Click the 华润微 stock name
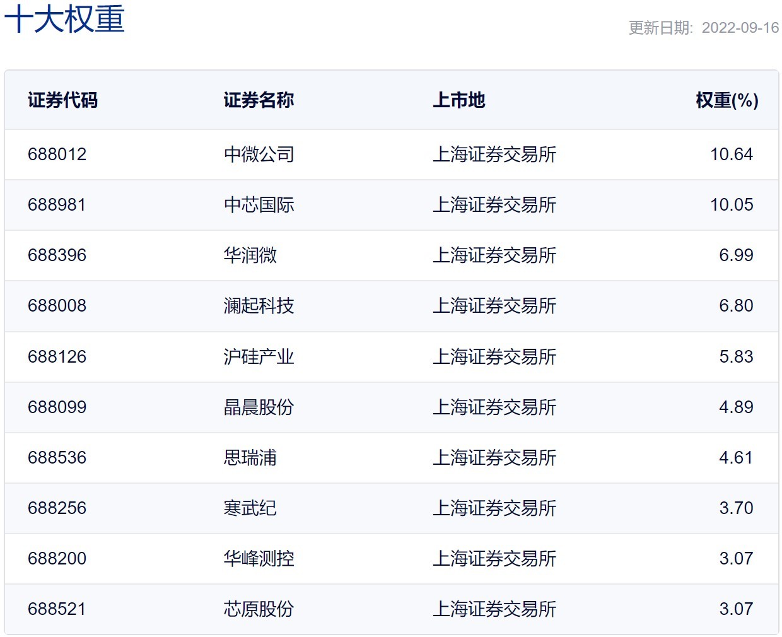This screenshot has width=782, height=637. tap(250, 255)
